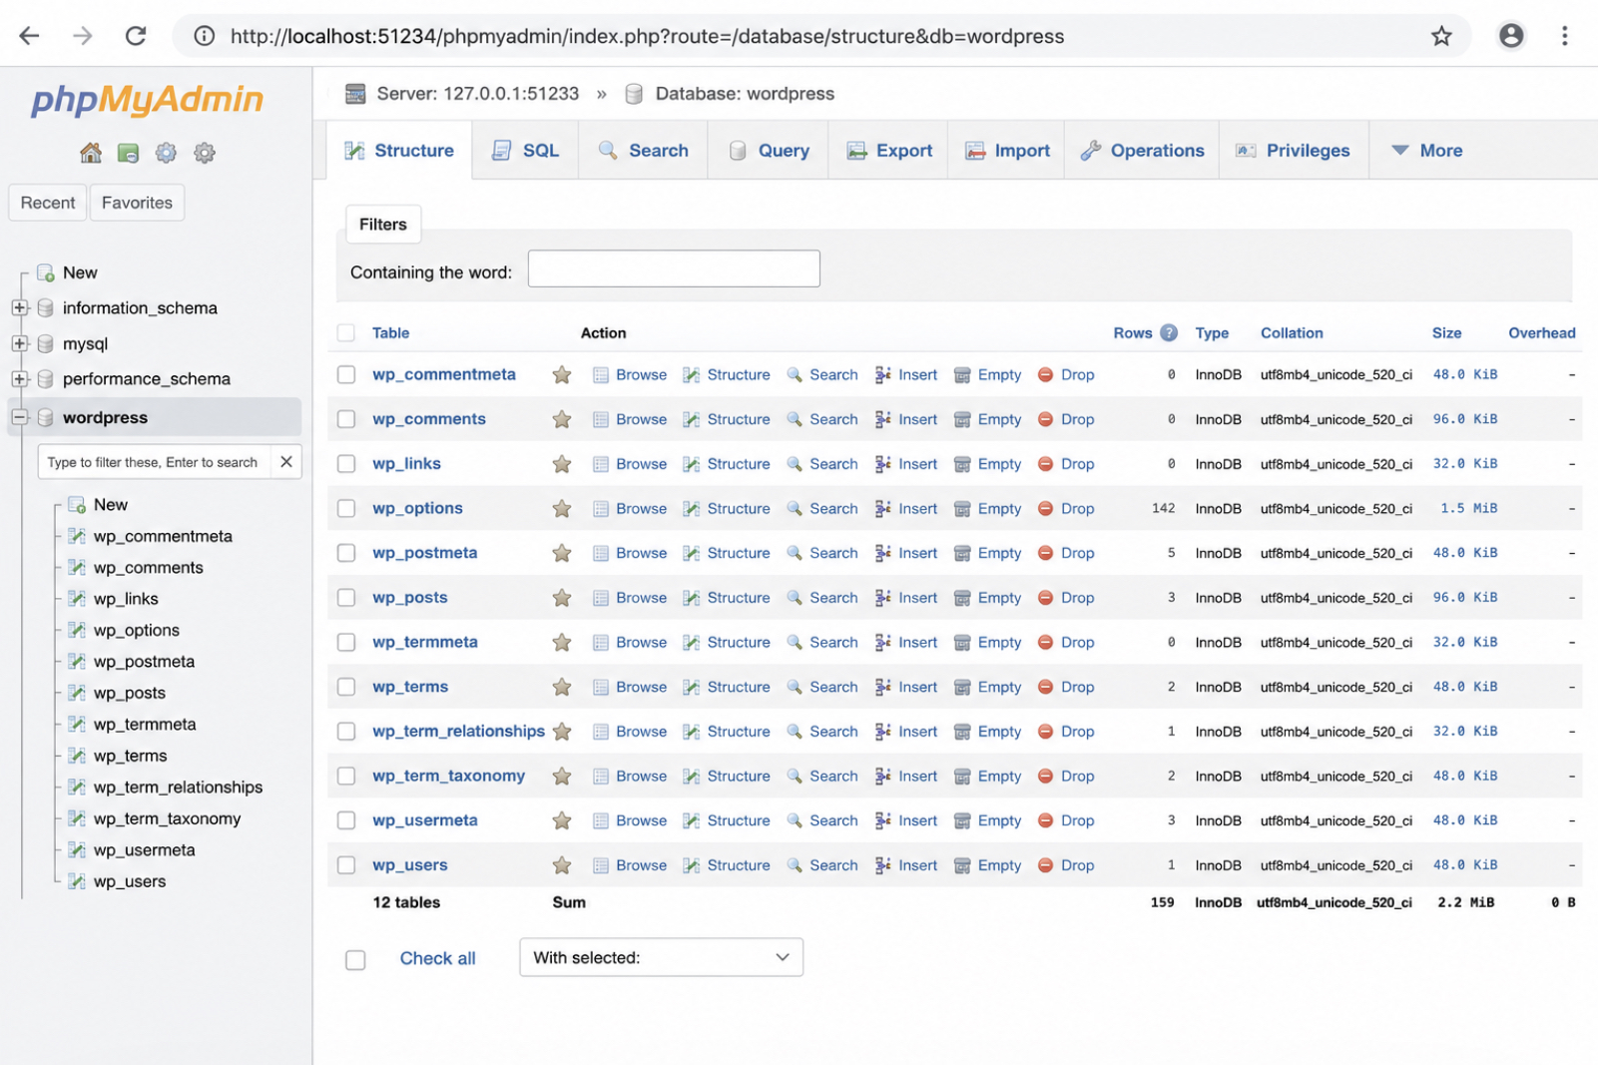
Task: Check the wp_terms row checkbox
Action: pyautogui.click(x=346, y=687)
